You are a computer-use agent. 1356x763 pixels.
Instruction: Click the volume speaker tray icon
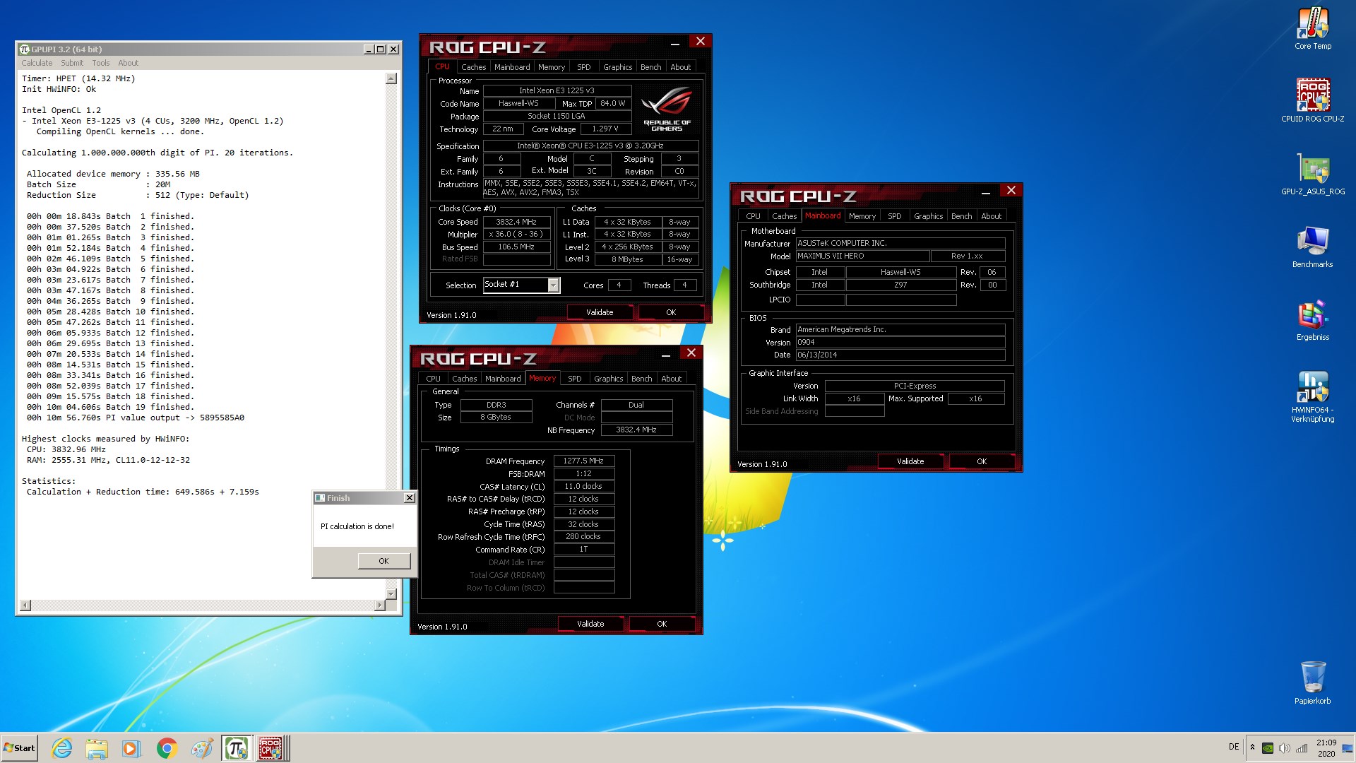click(1285, 748)
